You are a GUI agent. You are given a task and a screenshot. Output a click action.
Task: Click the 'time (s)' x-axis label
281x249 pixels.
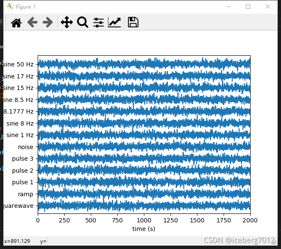(x=144, y=229)
